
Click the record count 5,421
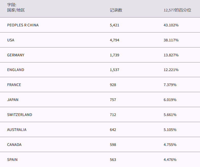114,25
